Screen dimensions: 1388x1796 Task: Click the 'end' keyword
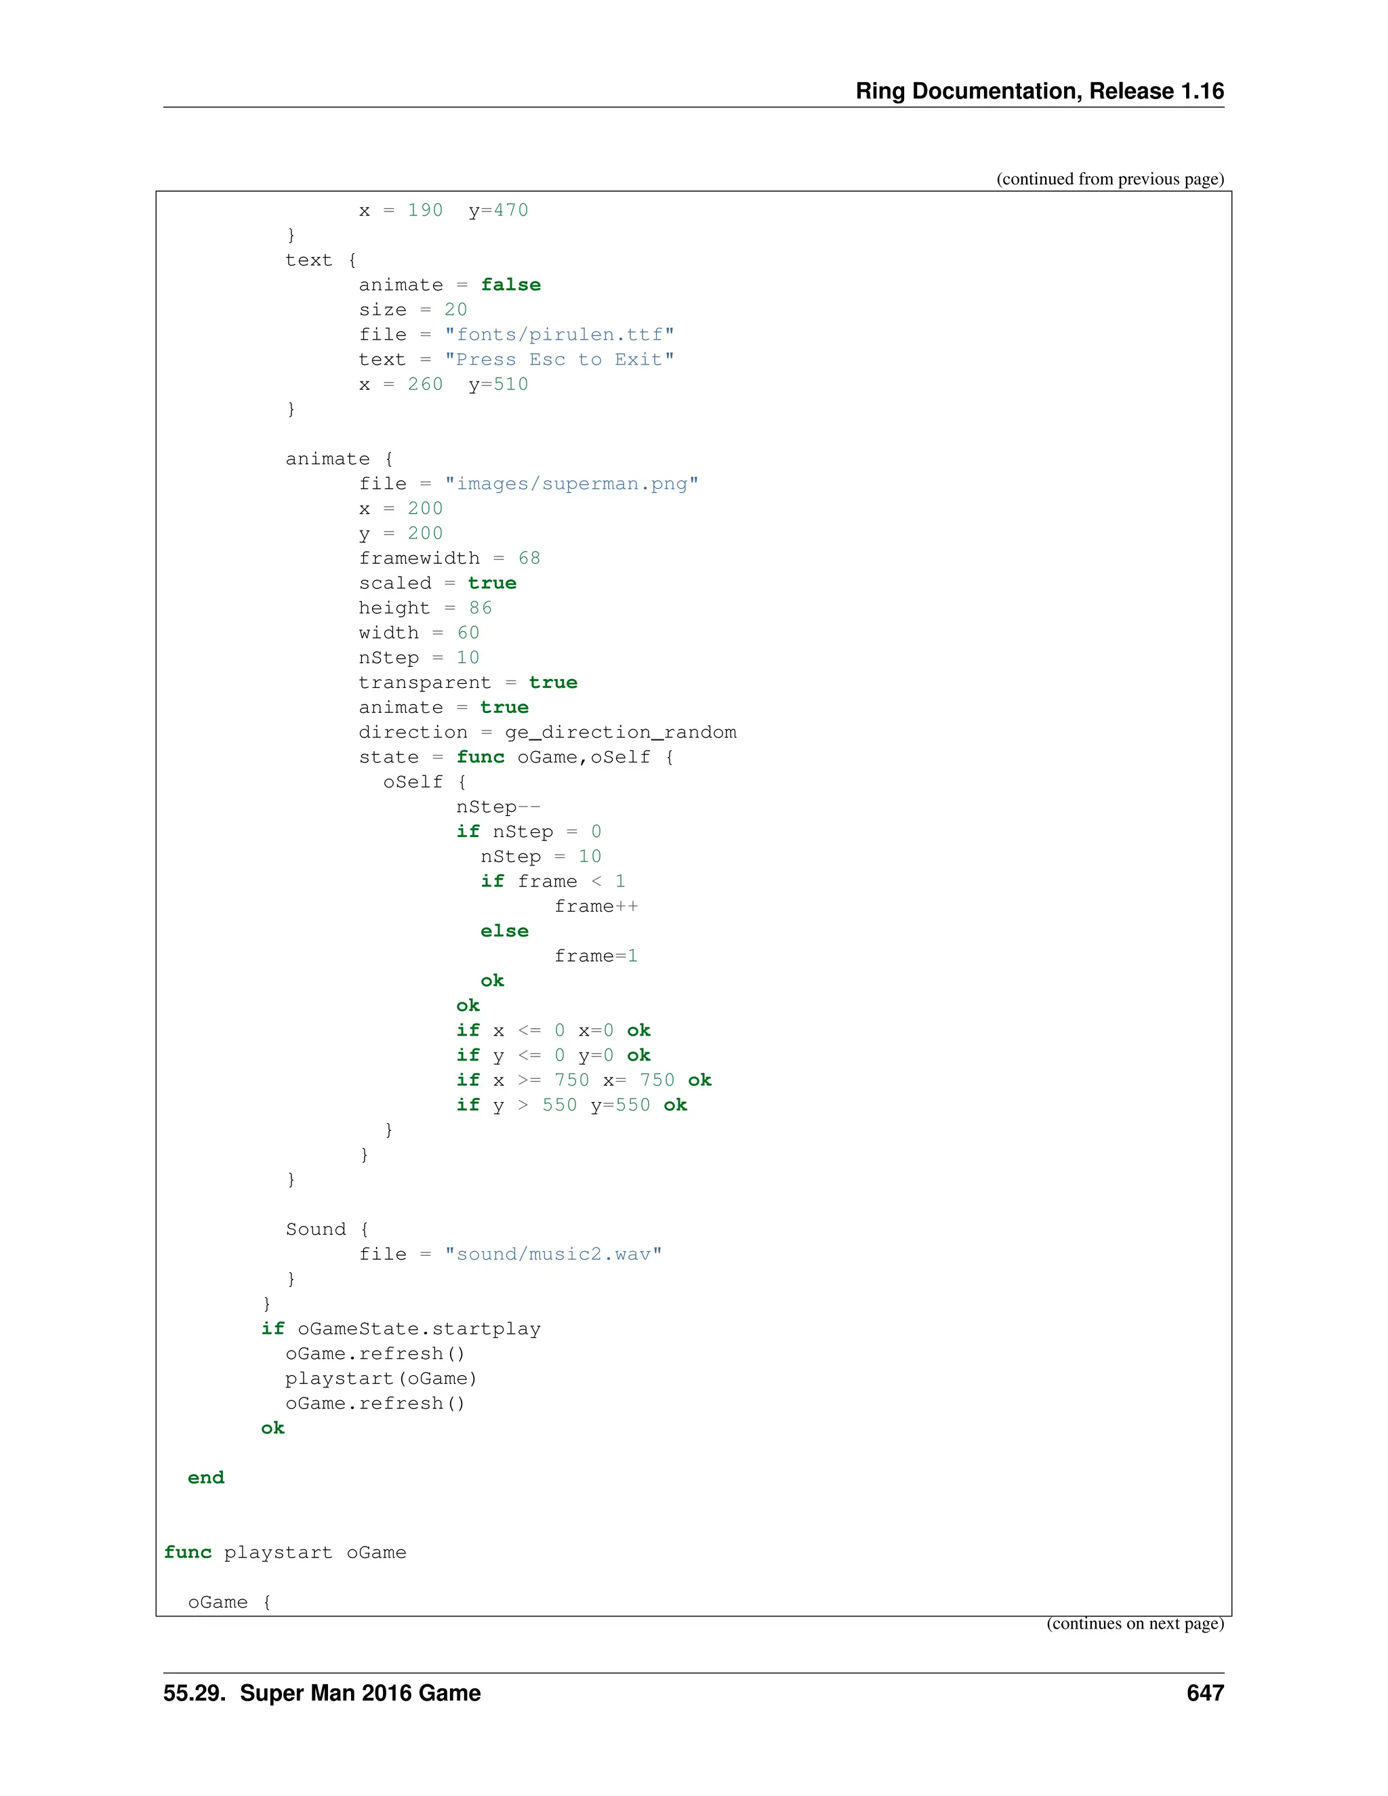[x=205, y=1477]
